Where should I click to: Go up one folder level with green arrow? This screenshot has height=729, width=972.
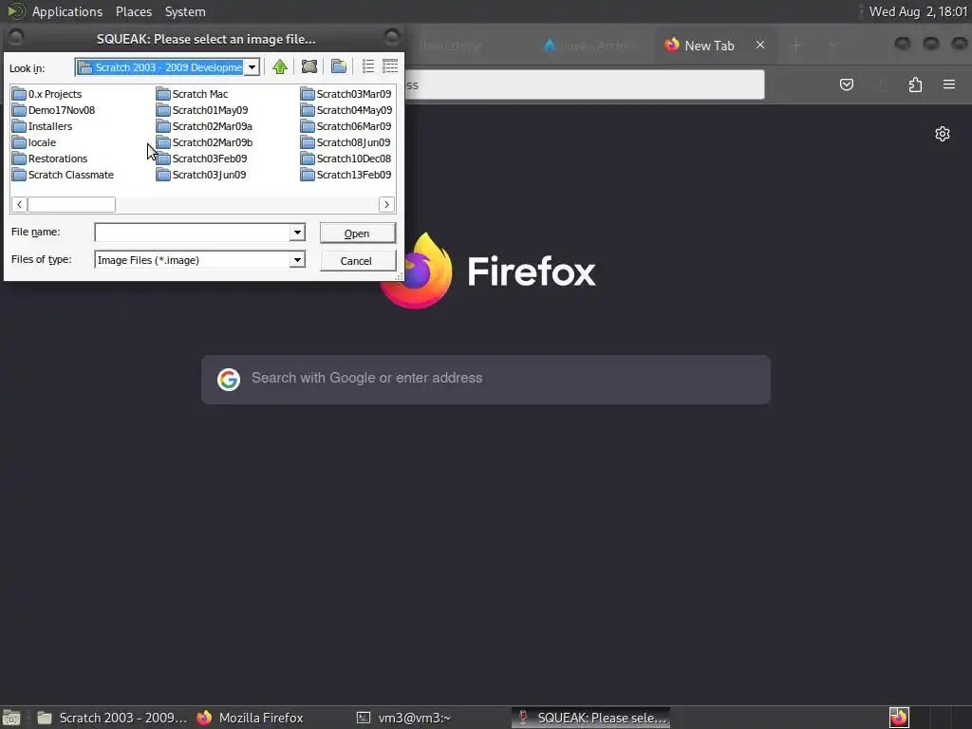coord(280,67)
